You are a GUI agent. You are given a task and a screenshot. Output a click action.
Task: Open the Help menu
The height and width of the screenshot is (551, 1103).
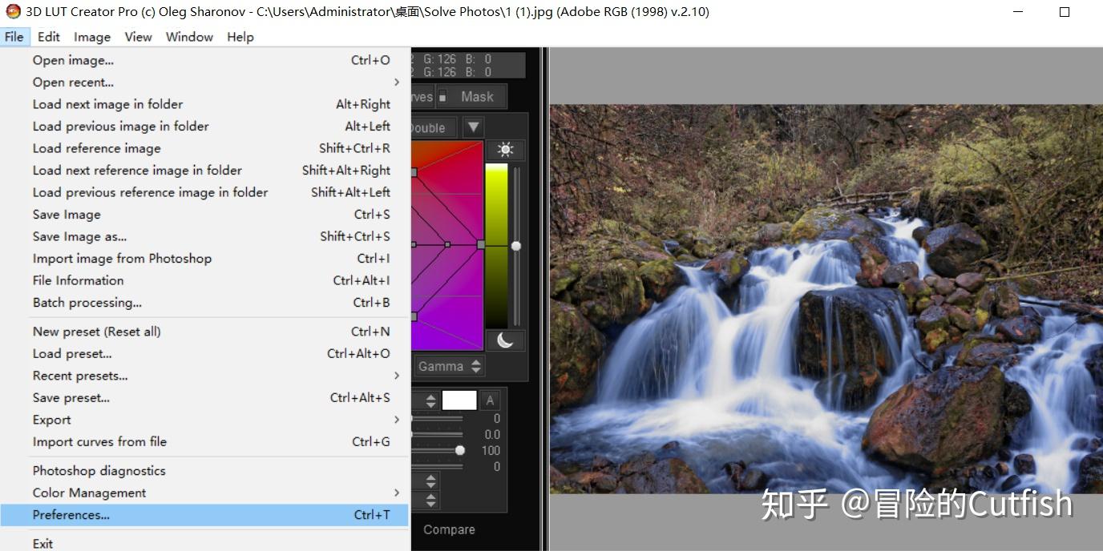(x=239, y=37)
